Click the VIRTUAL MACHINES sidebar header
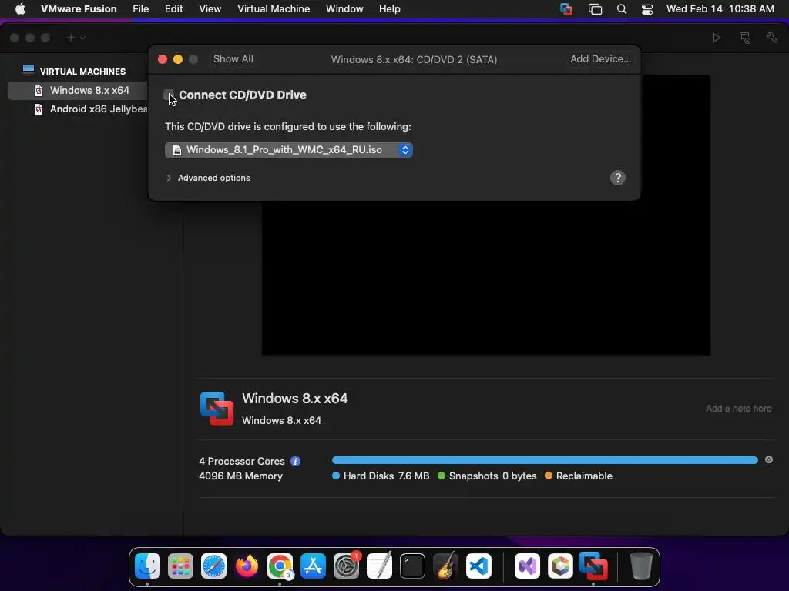The height and width of the screenshot is (591, 789). [82, 72]
